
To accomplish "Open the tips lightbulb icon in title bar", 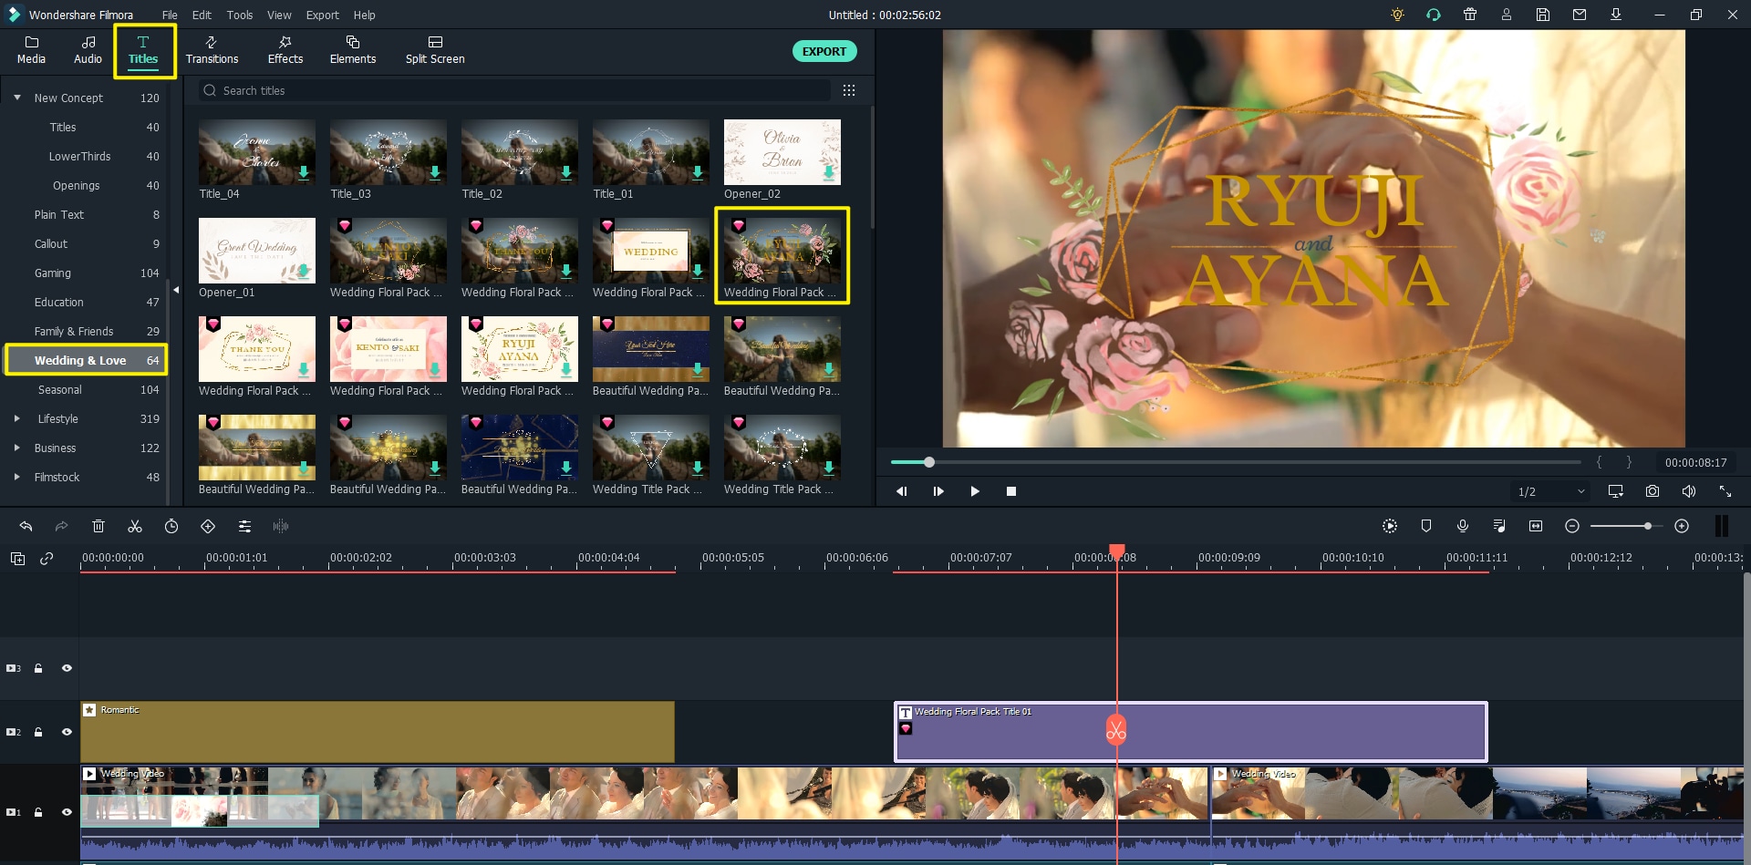I will (x=1397, y=15).
